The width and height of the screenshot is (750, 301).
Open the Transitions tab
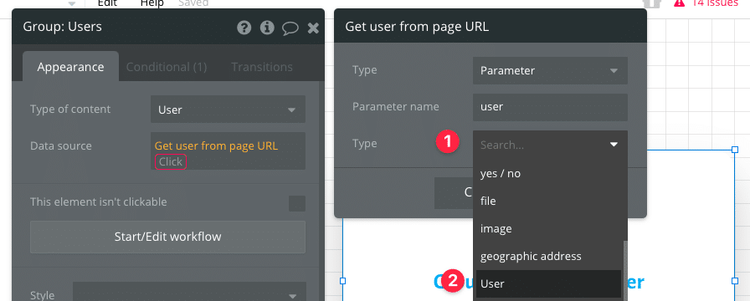click(x=262, y=67)
